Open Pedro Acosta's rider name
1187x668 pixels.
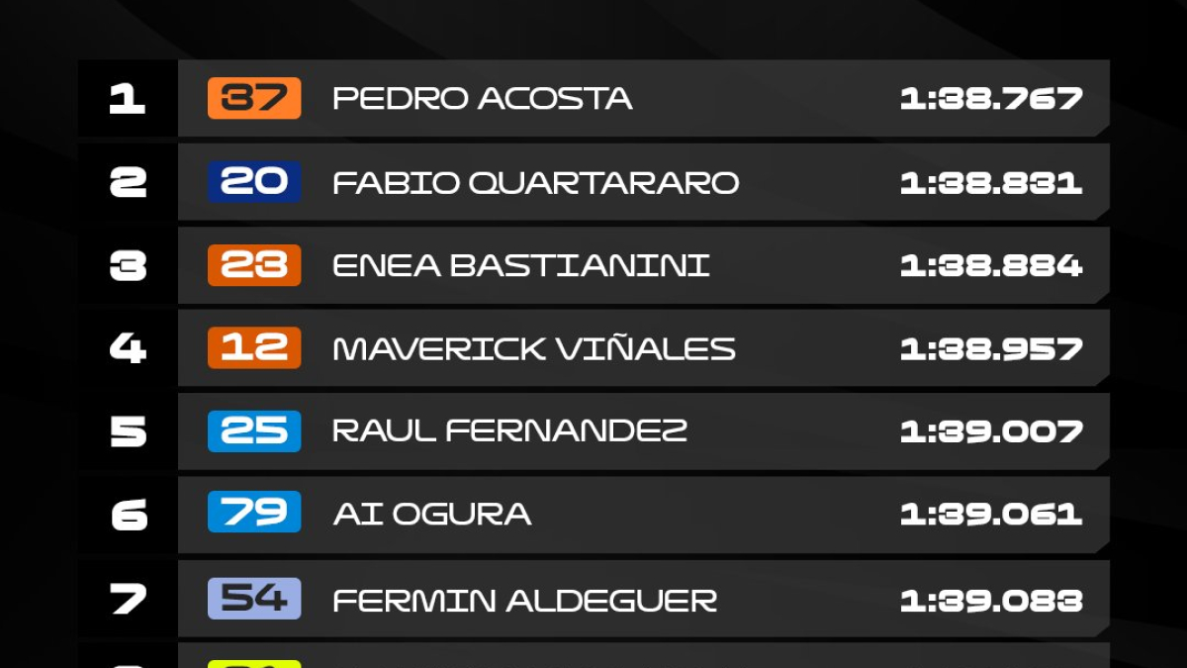pos(483,98)
